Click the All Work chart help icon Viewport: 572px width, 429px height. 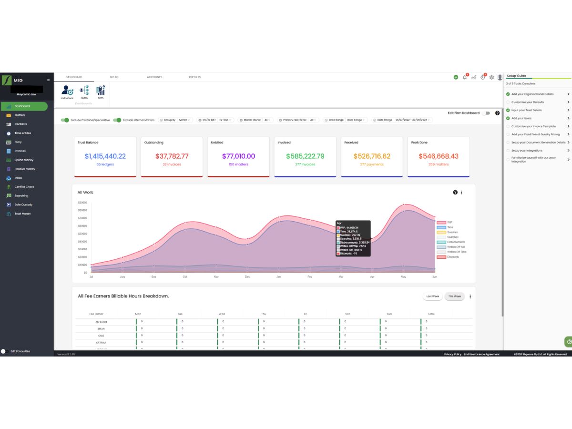[455, 192]
